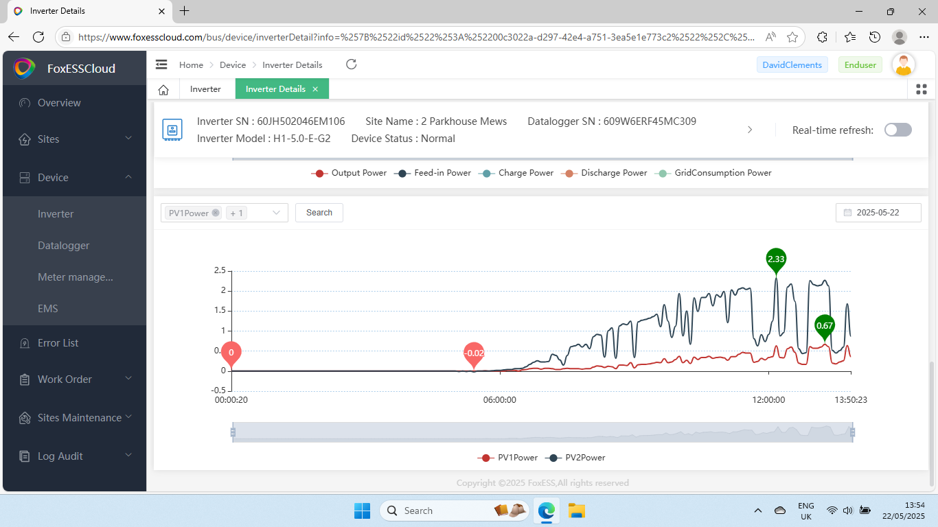Image resolution: width=938 pixels, height=527 pixels.
Task: Close the Inverter Details tab
Action: point(315,89)
